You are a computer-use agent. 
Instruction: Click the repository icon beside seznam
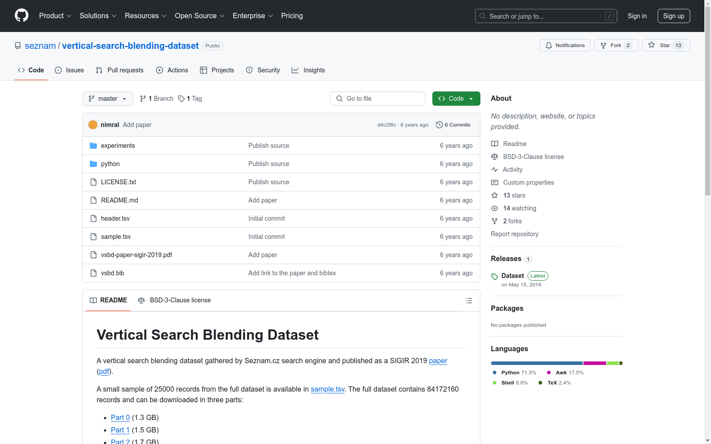click(x=18, y=46)
